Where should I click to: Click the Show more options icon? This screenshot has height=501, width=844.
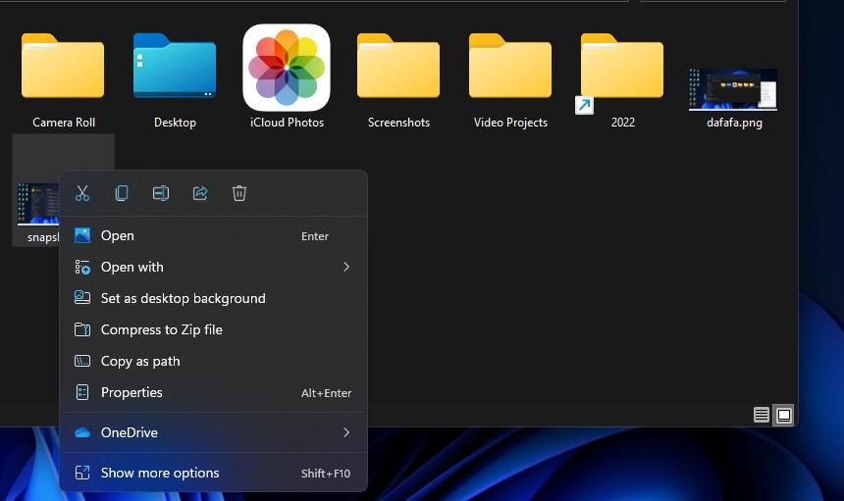click(x=82, y=473)
